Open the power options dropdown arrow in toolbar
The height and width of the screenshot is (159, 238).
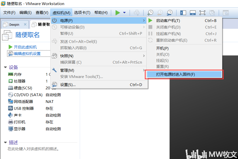pos(124,13)
